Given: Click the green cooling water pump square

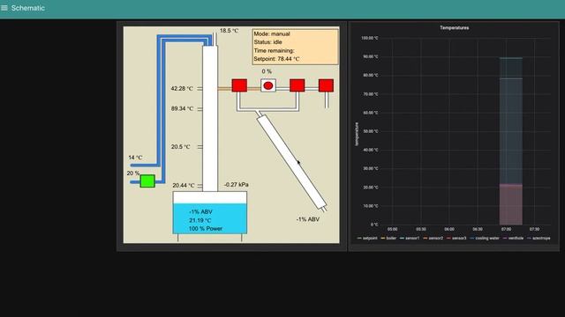Looking at the screenshot, I should tap(147, 181).
